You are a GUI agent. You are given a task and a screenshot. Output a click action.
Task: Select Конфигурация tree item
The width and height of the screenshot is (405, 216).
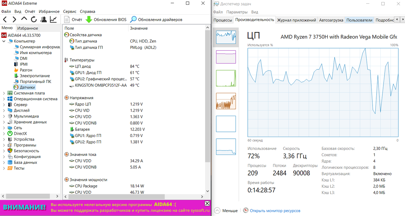[24, 157]
